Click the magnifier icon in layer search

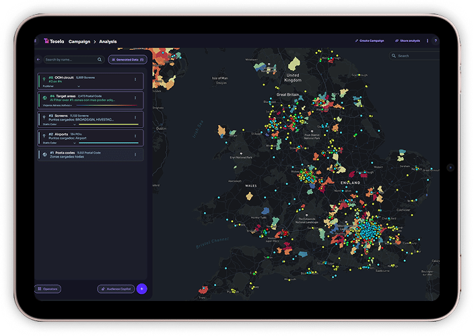100,59
